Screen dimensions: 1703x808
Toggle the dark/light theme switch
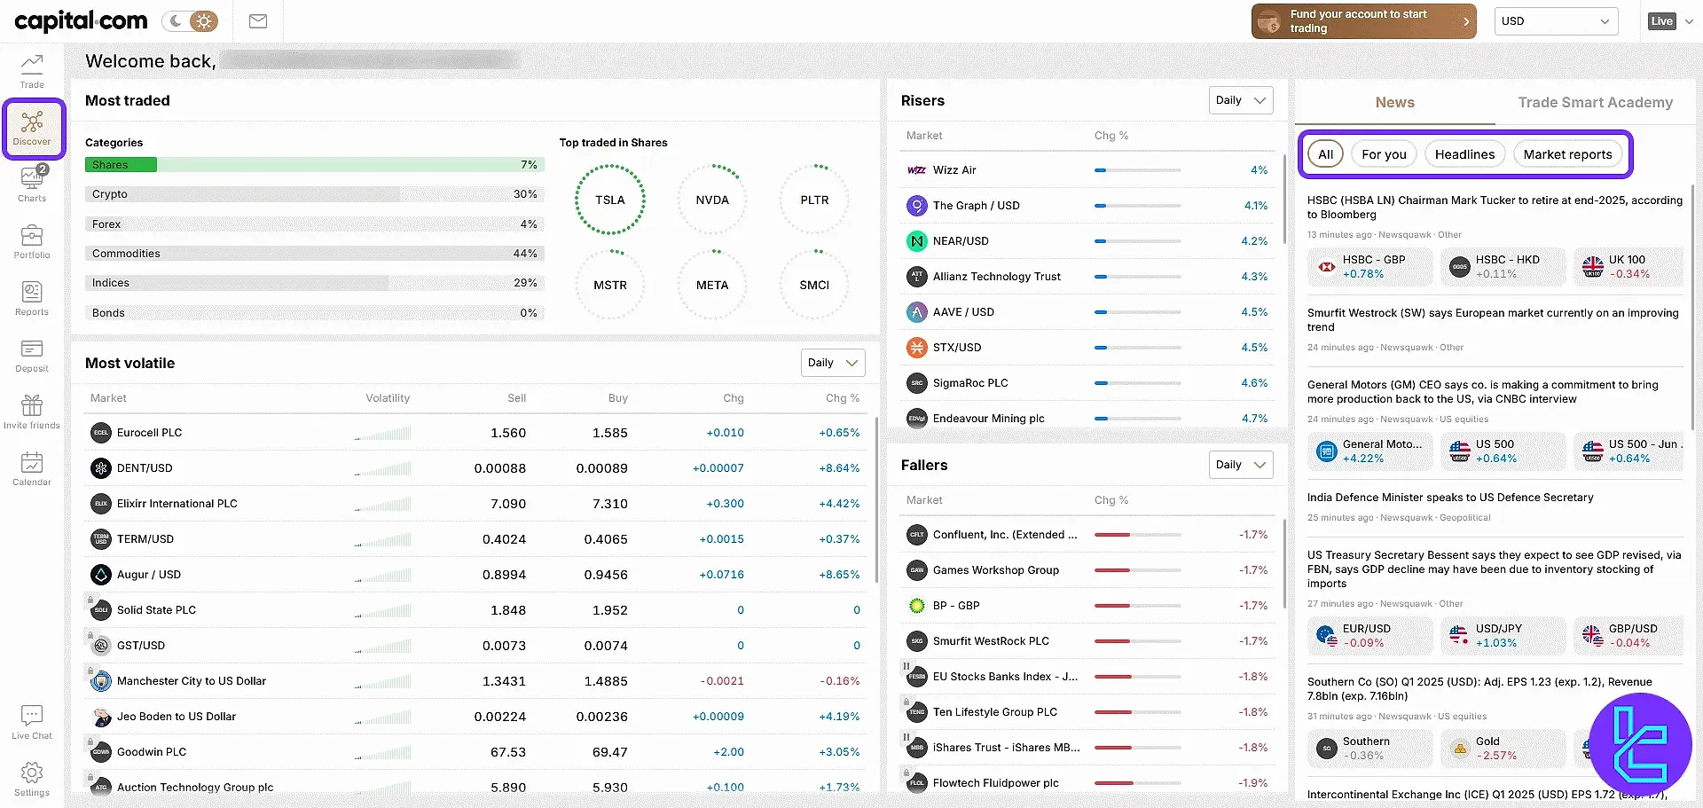pyautogui.click(x=190, y=21)
